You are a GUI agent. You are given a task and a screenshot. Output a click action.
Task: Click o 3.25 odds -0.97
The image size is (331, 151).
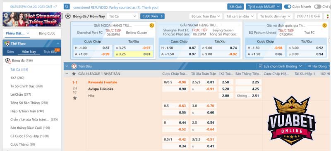[x=134, y=48]
